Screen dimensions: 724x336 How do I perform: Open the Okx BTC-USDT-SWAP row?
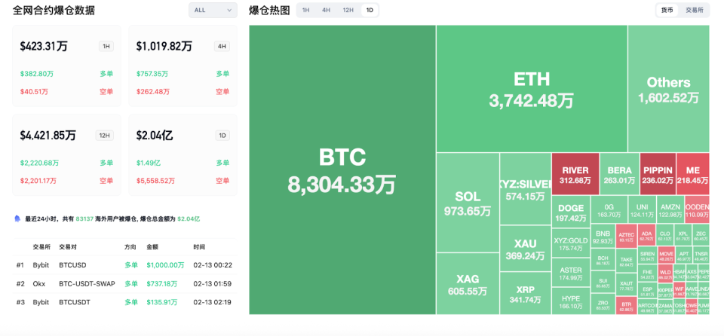pyautogui.click(x=124, y=283)
